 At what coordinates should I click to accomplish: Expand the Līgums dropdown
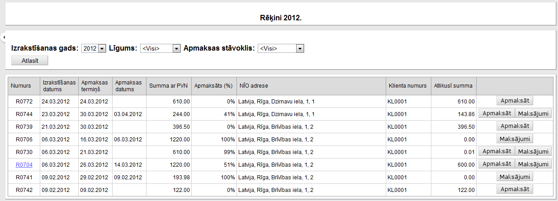click(x=177, y=48)
